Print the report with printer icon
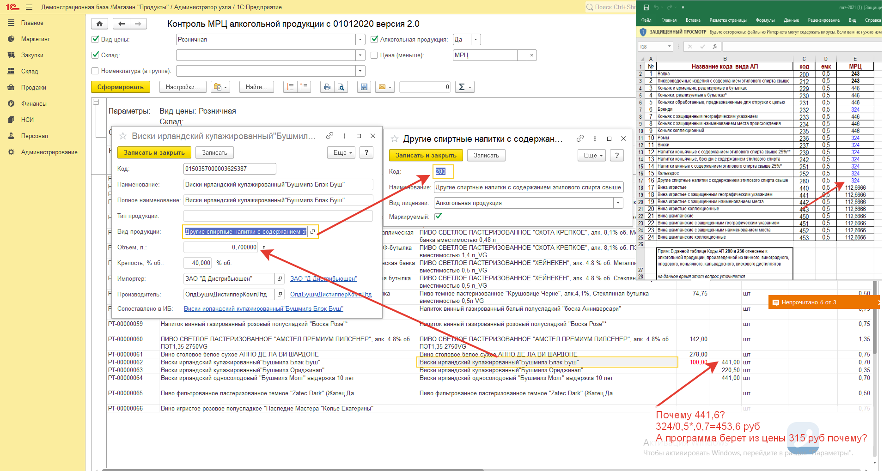The width and height of the screenshot is (884, 471). [x=327, y=87]
